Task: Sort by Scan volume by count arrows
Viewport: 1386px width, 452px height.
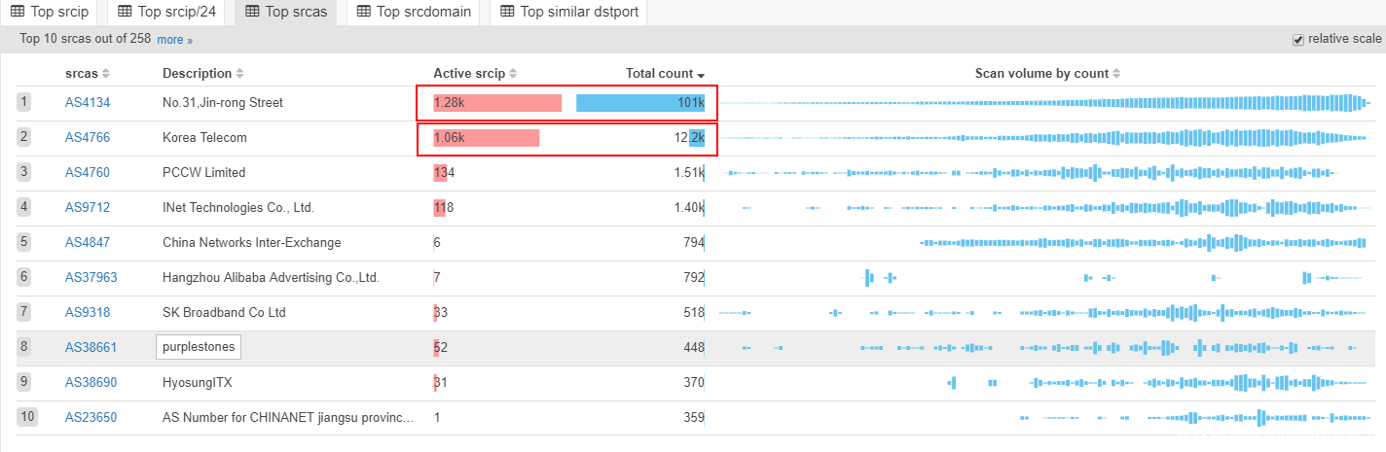Action: point(1116,74)
